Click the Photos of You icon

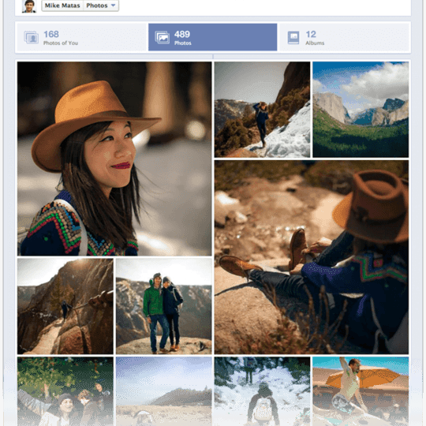tap(31, 37)
